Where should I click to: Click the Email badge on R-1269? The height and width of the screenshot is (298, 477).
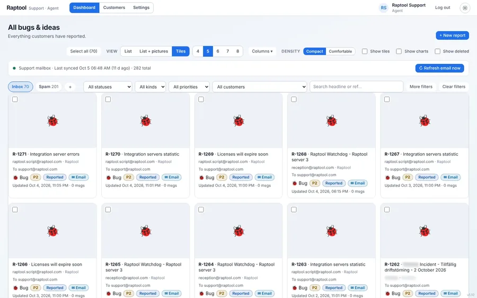click(x=264, y=177)
